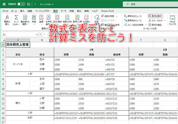The image size is (178, 124).
Task: Expand the Define Name dropdown arrow
Action: (x=117, y=16)
